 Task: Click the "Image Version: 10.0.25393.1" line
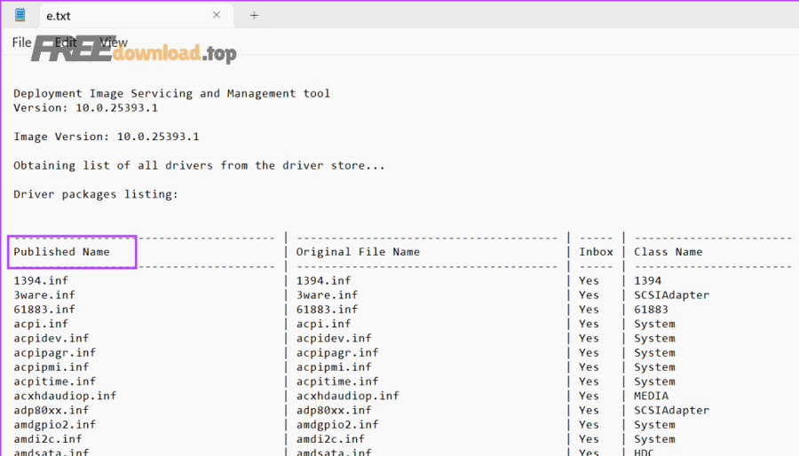pyautogui.click(x=106, y=137)
